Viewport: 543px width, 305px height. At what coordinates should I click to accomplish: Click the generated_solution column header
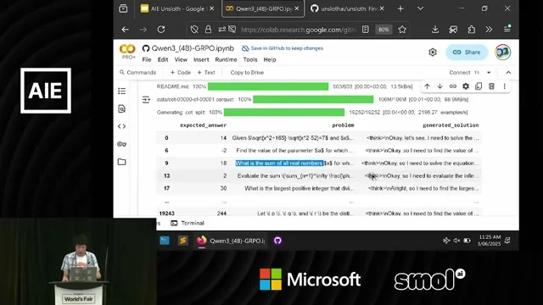(x=451, y=125)
